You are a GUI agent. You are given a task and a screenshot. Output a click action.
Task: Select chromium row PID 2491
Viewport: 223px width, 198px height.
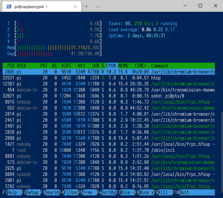point(109,126)
